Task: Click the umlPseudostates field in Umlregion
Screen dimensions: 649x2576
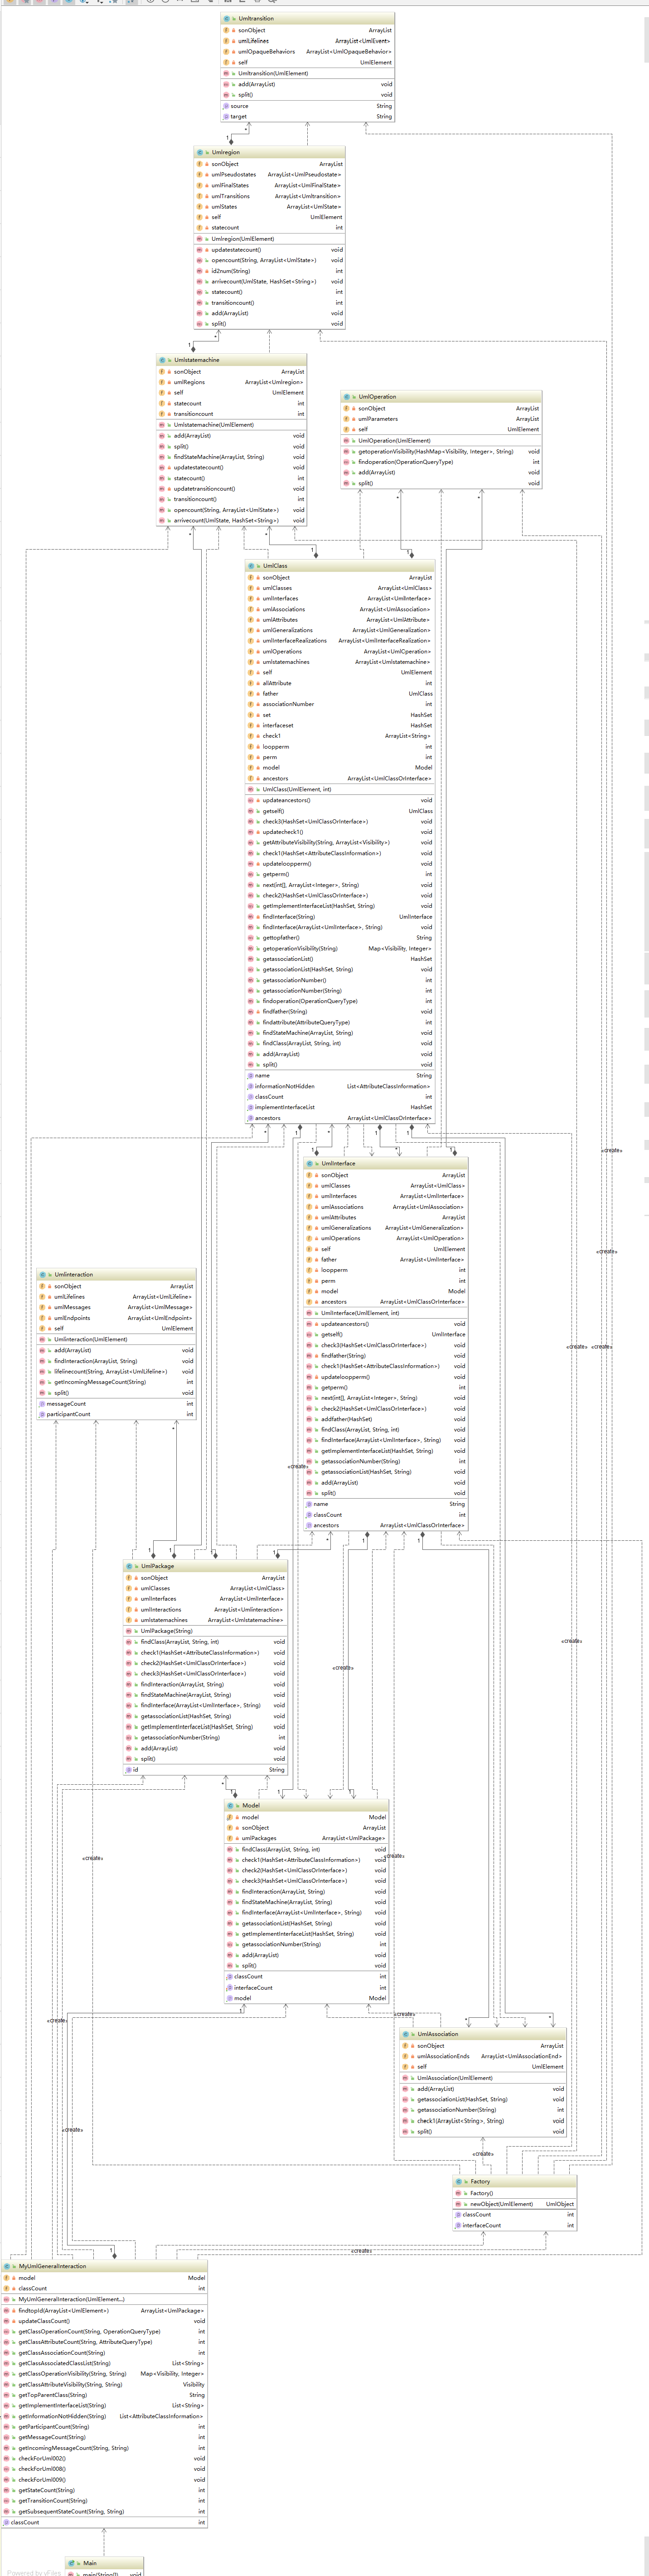Action: tap(270, 175)
